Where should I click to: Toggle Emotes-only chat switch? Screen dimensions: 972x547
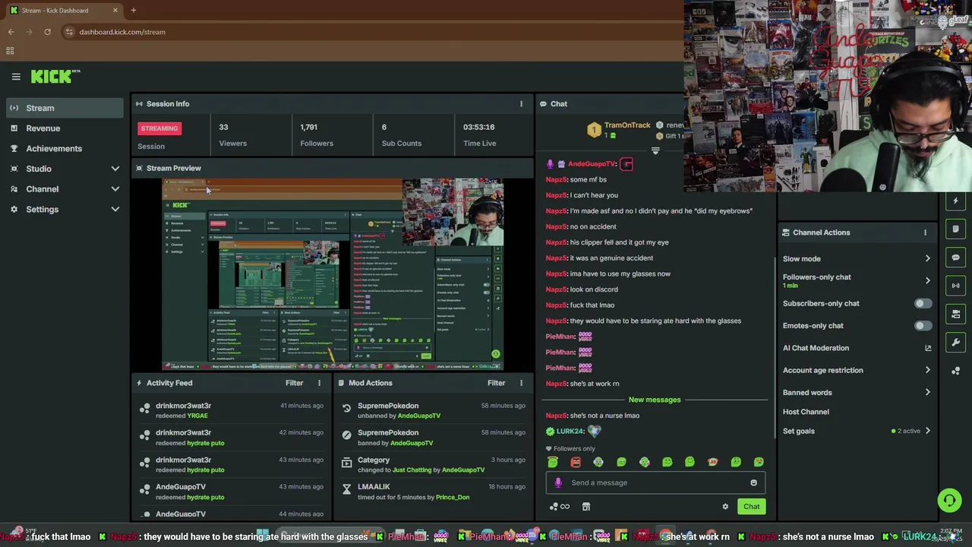923,326
